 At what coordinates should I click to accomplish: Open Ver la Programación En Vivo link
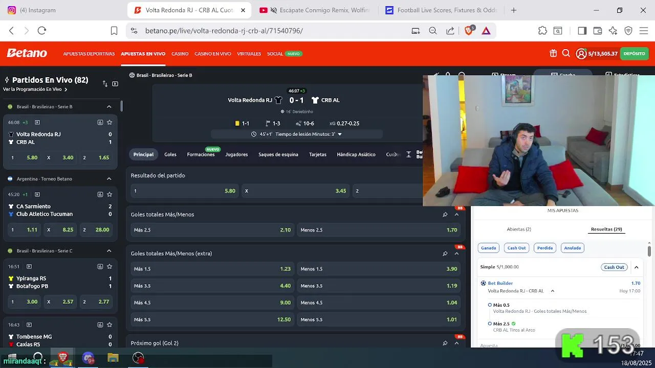[35, 89]
